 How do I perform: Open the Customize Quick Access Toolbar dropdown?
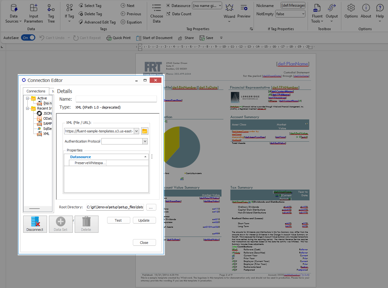(x=221, y=38)
